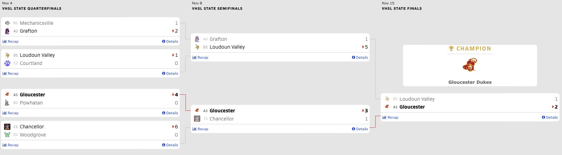The width and height of the screenshot is (562, 155).
Task: Click Chancellor team logo in quarterfinals
Action: pyautogui.click(x=7, y=127)
